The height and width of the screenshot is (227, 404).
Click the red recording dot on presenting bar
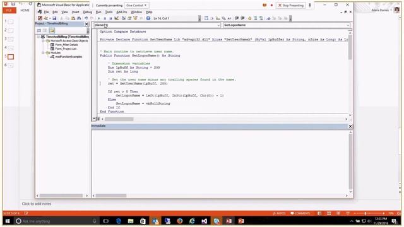pyautogui.click(x=271, y=5)
